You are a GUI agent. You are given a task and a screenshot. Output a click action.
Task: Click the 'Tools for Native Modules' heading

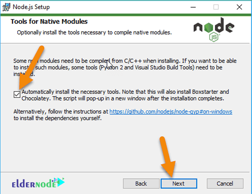(49, 22)
